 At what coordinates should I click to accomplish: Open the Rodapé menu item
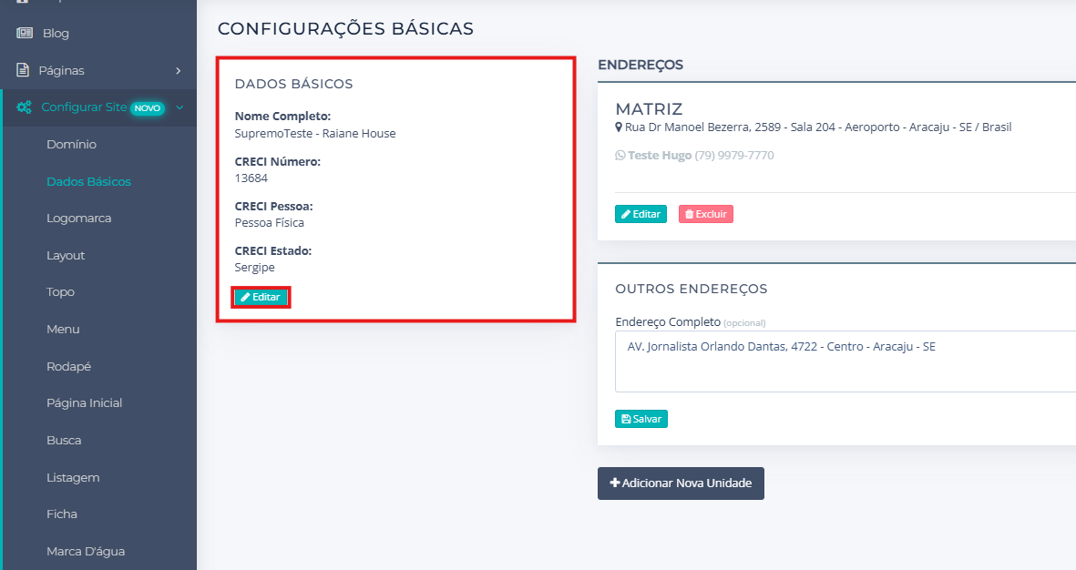(x=69, y=366)
